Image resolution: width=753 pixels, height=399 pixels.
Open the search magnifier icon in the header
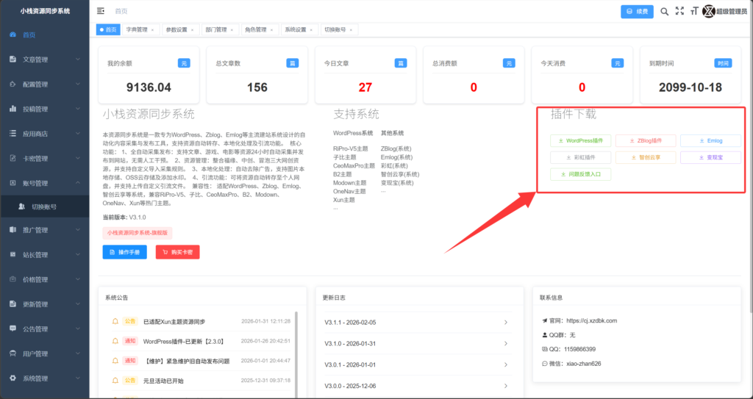pyautogui.click(x=664, y=12)
